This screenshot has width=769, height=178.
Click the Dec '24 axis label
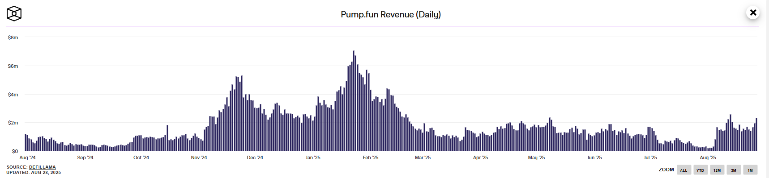pos(255,157)
